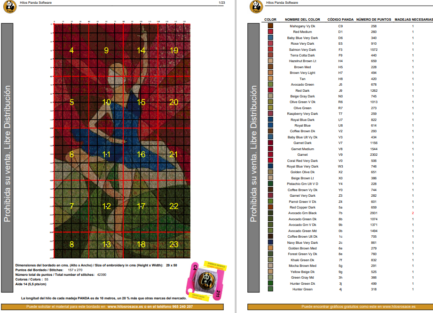
Task: Select the Baby Blue Very Dark swatch
Action: point(270,38)
